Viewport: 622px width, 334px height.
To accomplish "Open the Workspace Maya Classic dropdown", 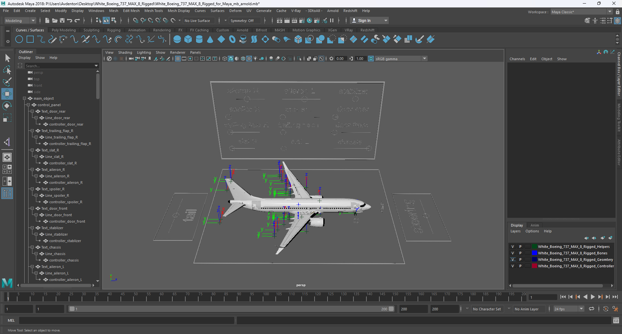I will pyautogui.click(x=582, y=12).
